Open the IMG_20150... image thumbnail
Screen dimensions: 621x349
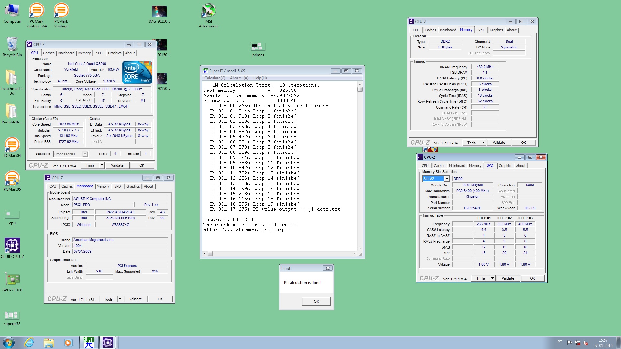pos(159,15)
